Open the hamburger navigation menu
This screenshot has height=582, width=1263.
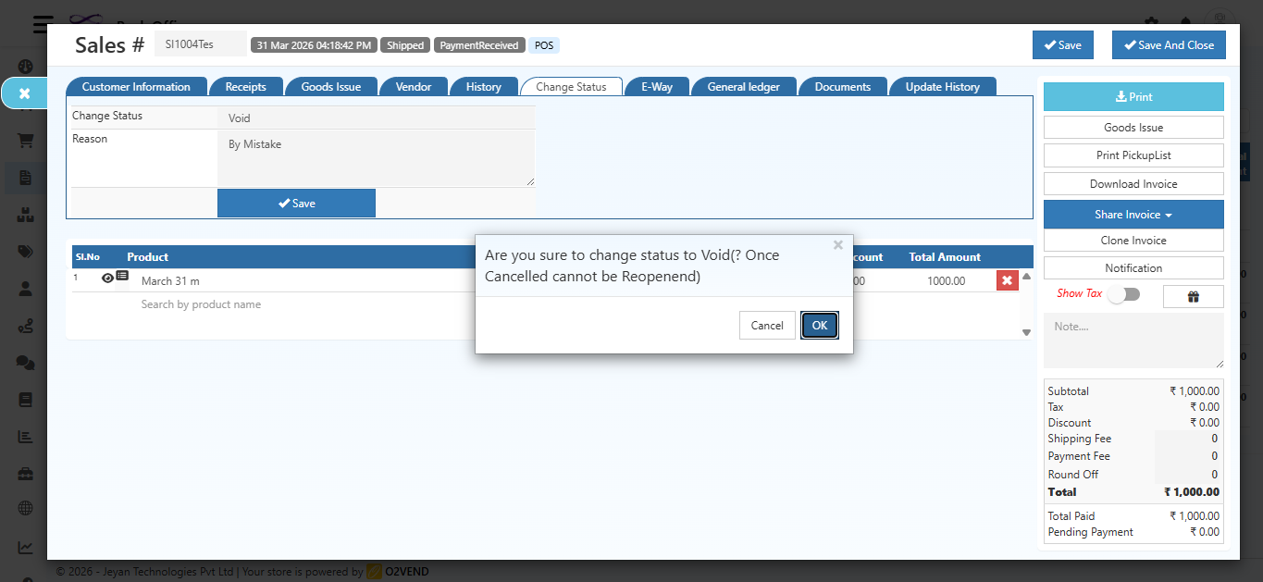43,25
